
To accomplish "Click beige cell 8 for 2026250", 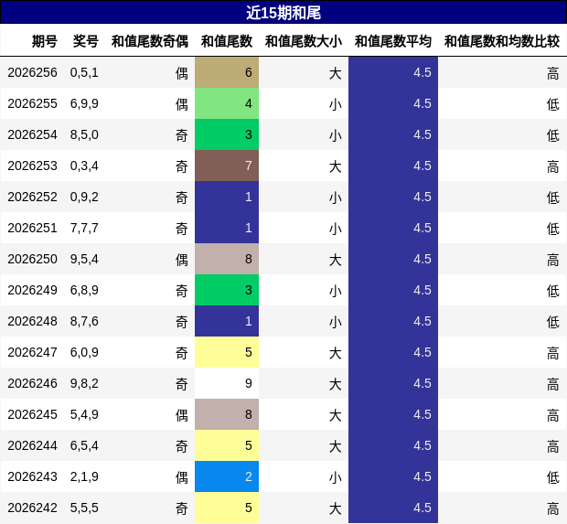I will [227, 259].
